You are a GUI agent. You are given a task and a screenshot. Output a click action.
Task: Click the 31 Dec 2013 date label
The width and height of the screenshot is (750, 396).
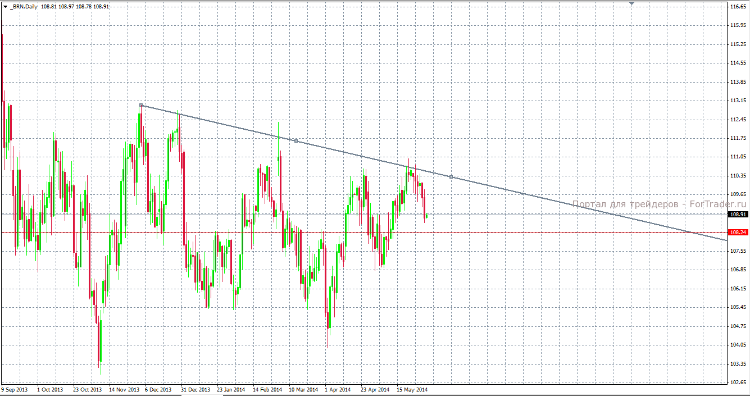[x=196, y=389]
